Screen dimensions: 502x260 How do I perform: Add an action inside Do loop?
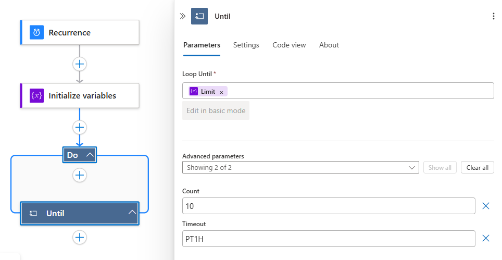[x=80, y=175]
